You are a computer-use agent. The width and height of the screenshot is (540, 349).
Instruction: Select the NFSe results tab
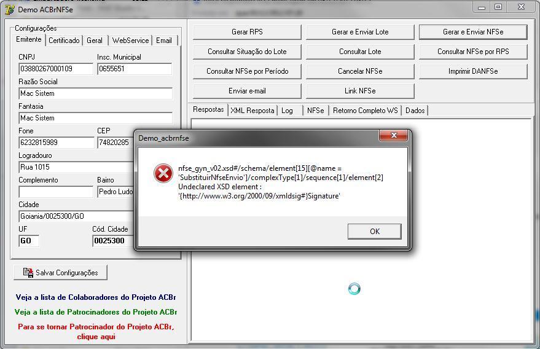[315, 111]
